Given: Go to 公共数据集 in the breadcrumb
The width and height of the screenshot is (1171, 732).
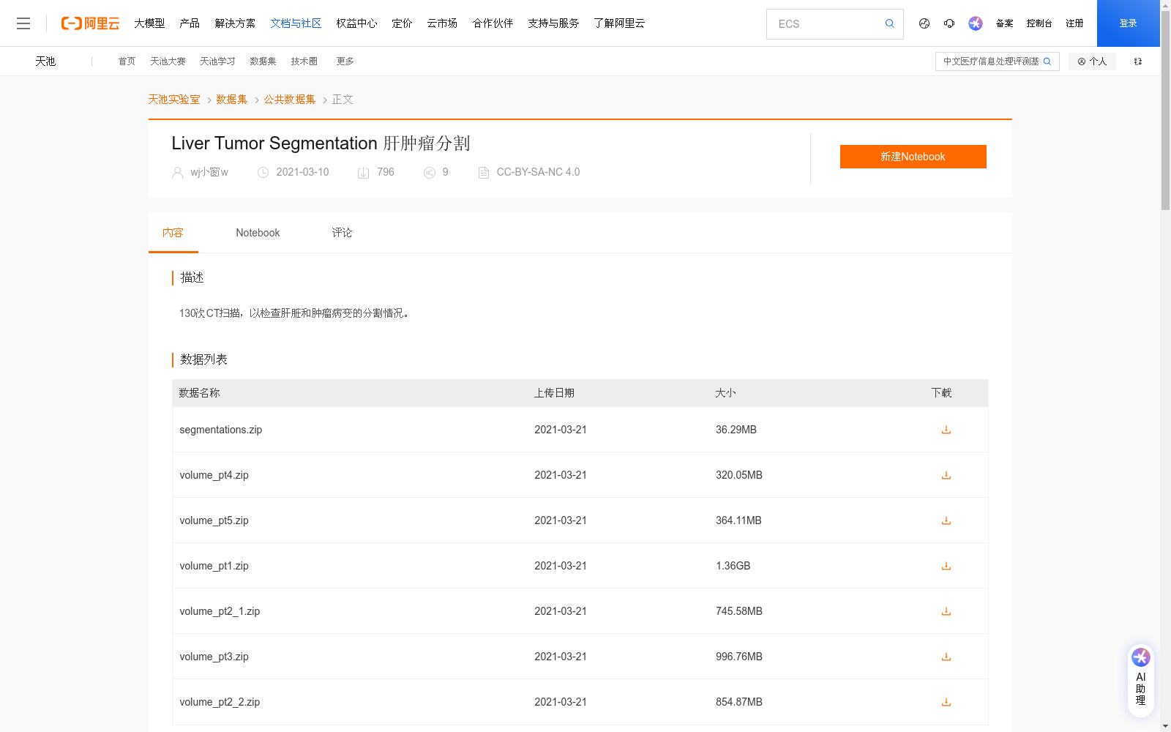Looking at the screenshot, I should click(x=290, y=100).
